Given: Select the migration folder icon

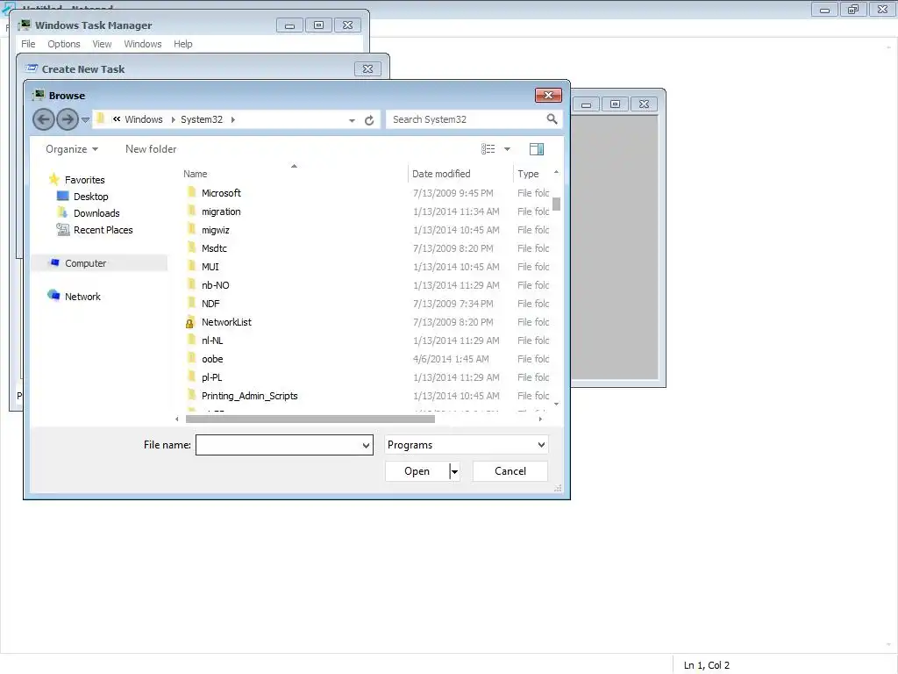Looking at the screenshot, I should (x=191, y=212).
